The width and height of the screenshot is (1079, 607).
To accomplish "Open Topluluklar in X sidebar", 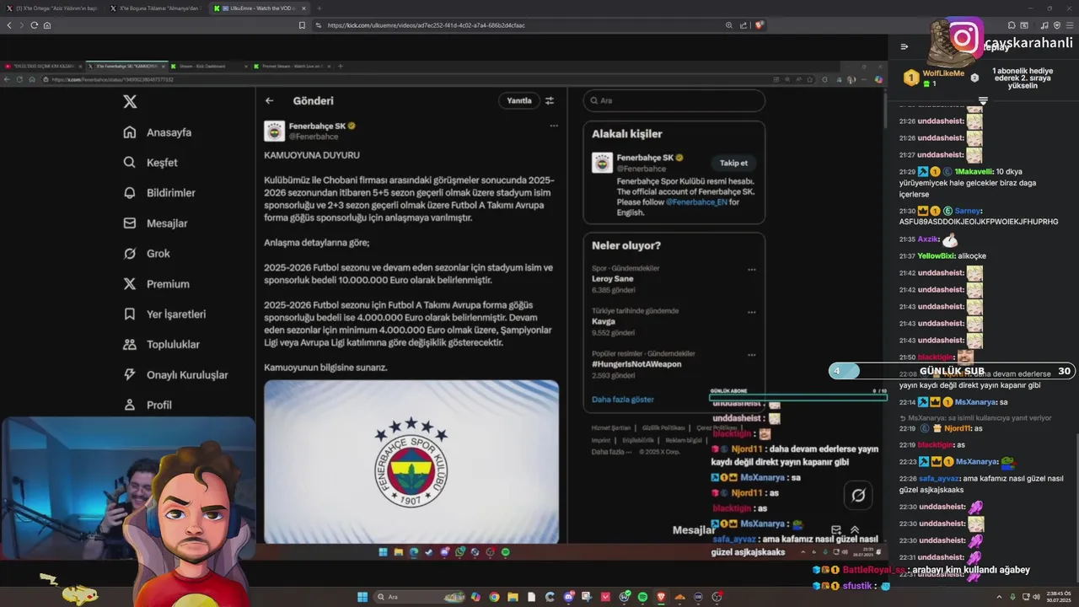I will tap(161, 345).
